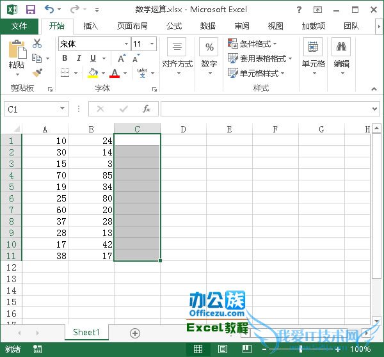Click the 数字 percent format icon
The width and height of the screenshot is (384, 357).
pos(209,47)
